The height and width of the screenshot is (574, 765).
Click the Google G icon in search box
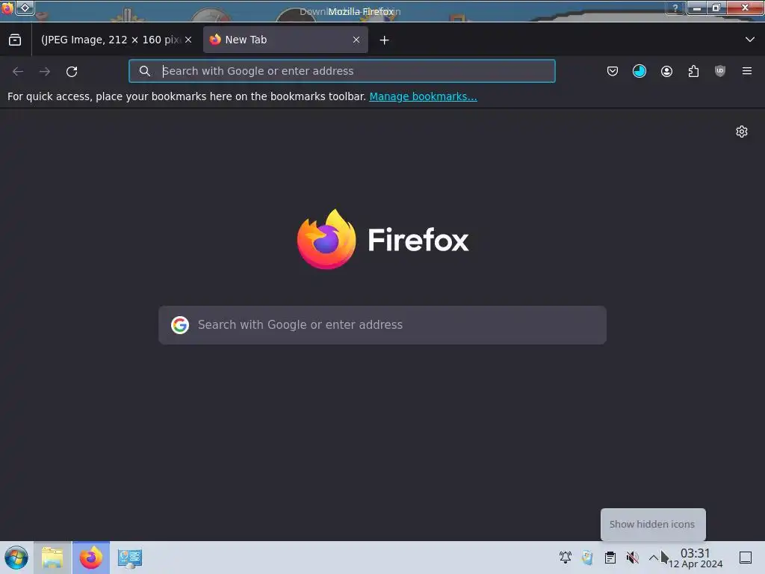[180, 325]
